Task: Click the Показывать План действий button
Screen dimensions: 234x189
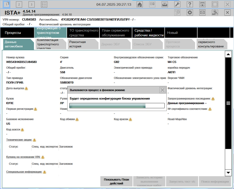Action: click(116, 181)
